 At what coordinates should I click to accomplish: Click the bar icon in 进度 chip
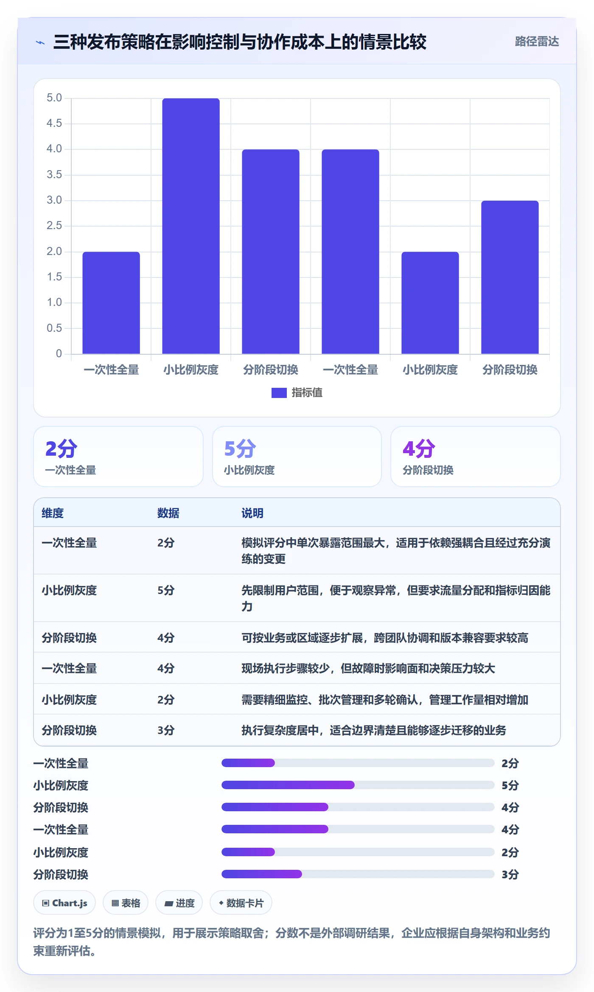tap(169, 903)
